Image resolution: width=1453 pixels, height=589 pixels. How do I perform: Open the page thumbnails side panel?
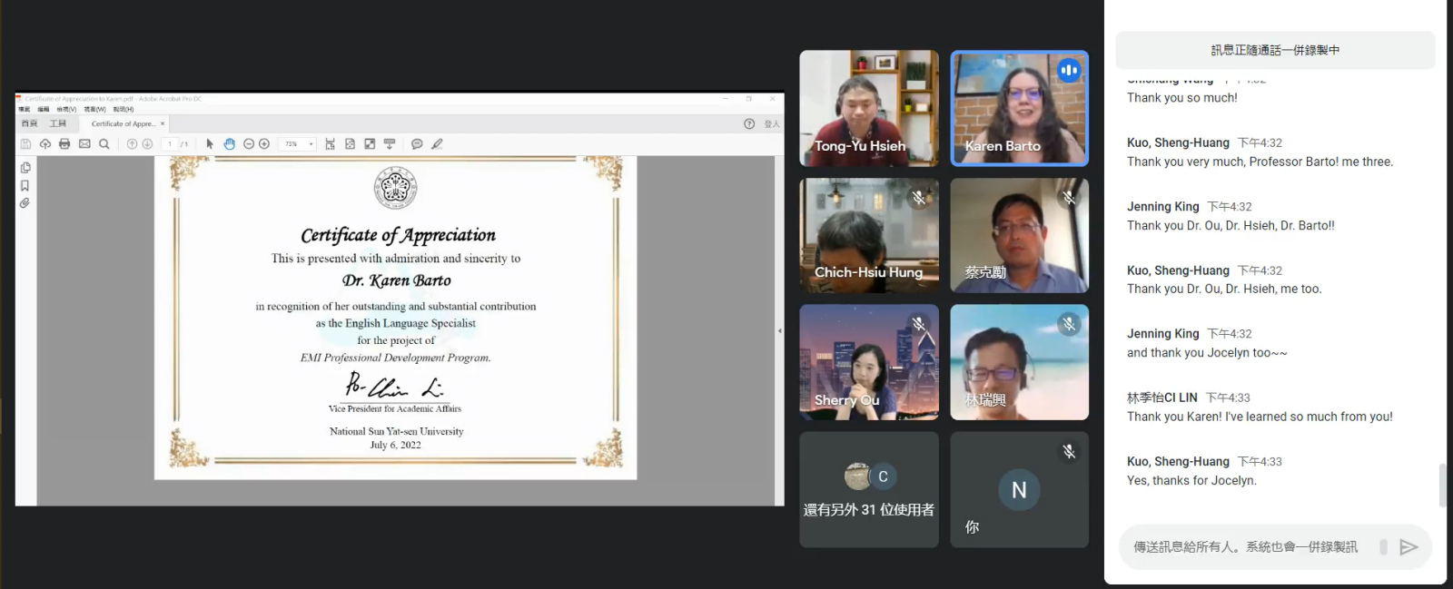click(25, 168)
